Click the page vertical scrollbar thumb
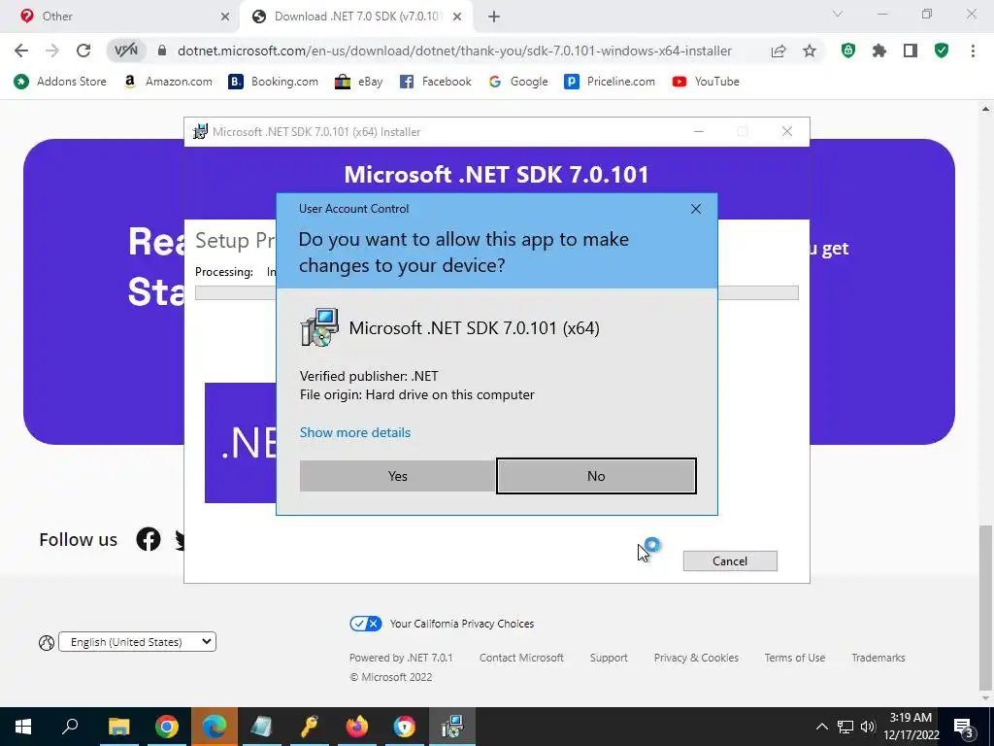This screenshot has width=994, height=746. (x=985, y=607)
